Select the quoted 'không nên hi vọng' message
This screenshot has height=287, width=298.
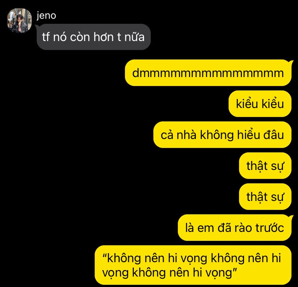pos(193,265)
